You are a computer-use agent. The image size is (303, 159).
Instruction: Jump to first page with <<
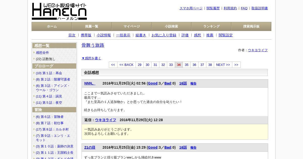coord(113,65)
